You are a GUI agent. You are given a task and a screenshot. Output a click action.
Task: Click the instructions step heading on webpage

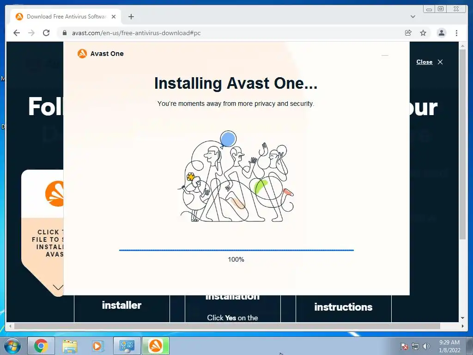(x=343, y=307)
